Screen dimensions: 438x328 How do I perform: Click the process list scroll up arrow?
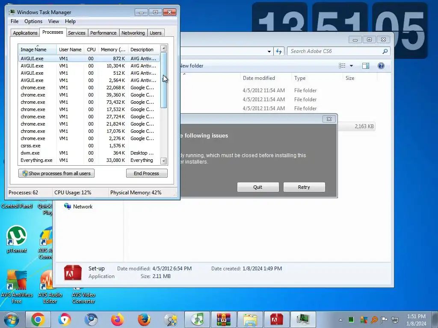point(164,48)
